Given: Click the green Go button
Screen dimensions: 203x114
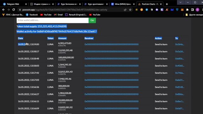Looking at the screenshot, I should coord(92,20).
